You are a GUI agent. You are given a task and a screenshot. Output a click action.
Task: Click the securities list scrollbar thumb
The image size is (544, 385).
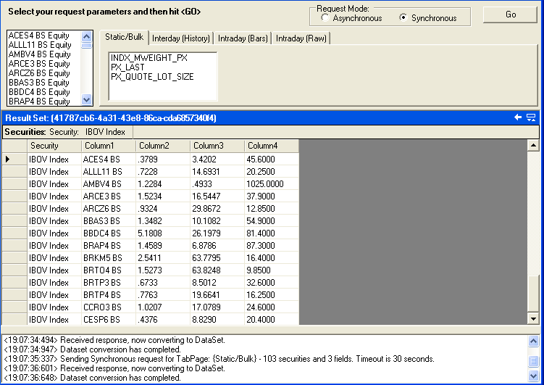point(86,46)
